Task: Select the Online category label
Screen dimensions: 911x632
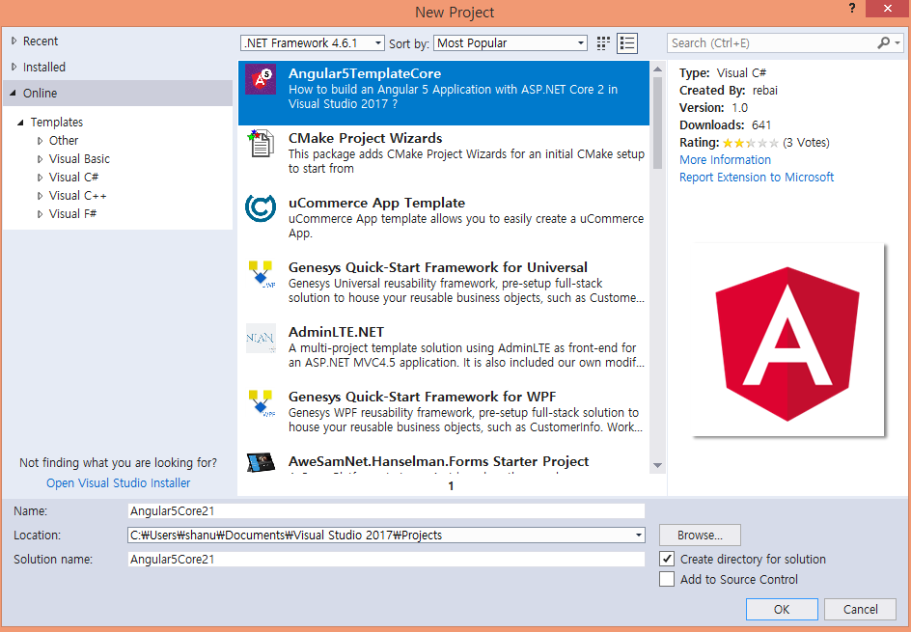Action: [41, 93]
